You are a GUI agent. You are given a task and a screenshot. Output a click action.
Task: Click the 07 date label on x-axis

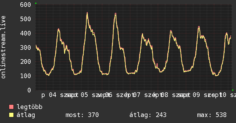[x=137, y=95]
